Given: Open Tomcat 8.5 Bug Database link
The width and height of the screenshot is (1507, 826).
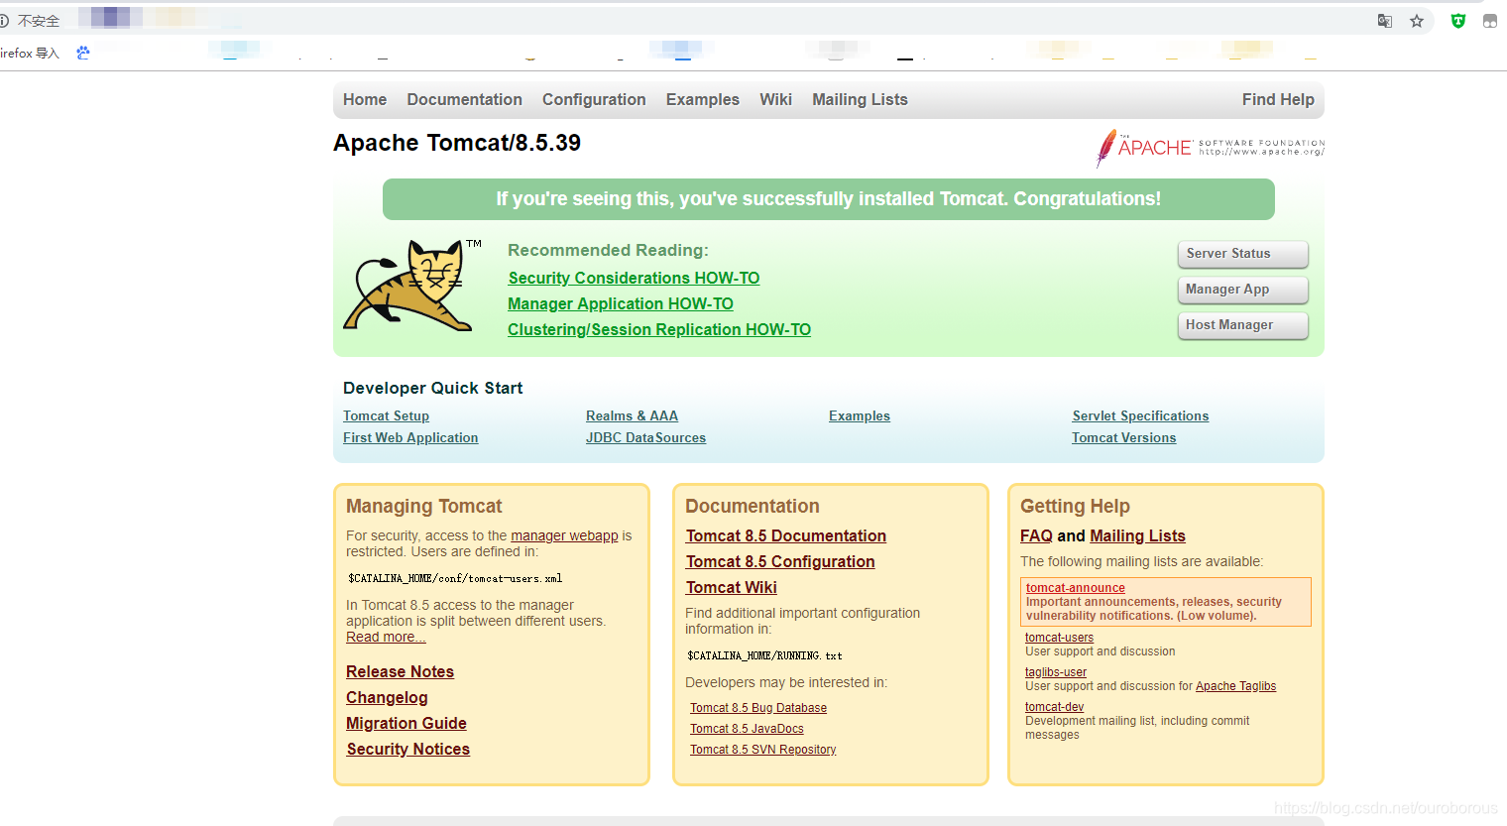Looking at the screenshot, I should [758, 708].
